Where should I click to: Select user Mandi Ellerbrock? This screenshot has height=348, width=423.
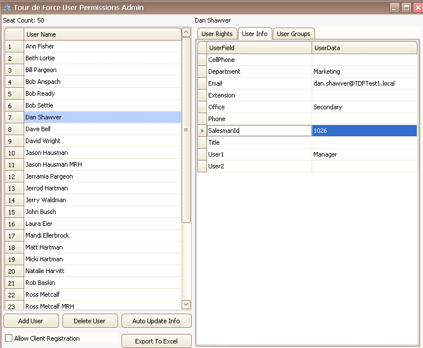coord(102,235)
